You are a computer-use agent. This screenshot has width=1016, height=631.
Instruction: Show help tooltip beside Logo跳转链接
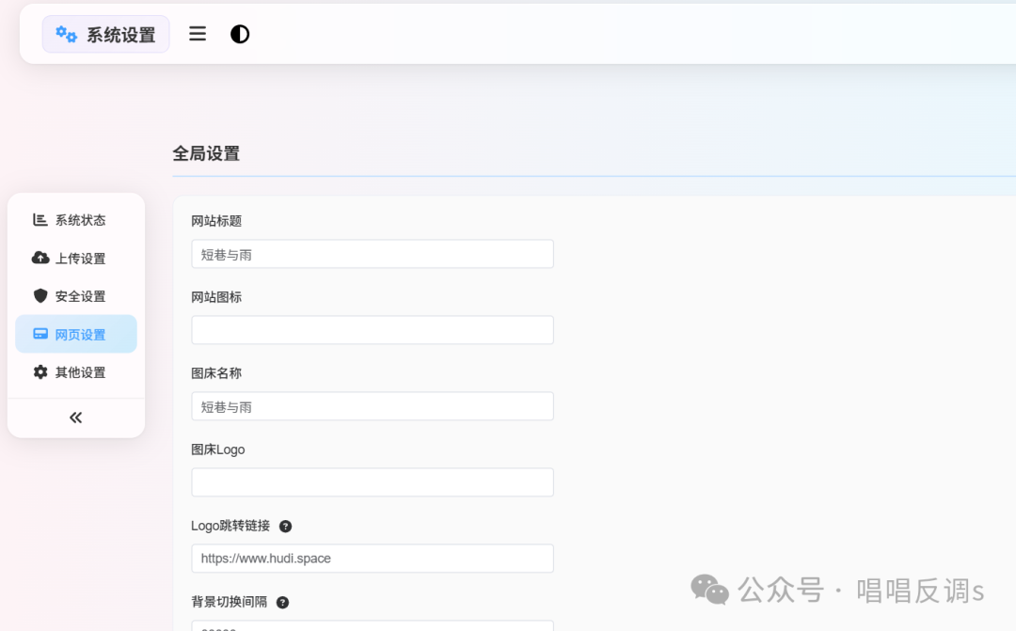click(286, 527)
